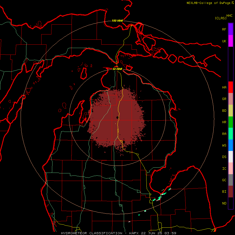235x235 pixels.
Task: Click the DS white legend swatch
Action: pyautogui.click(x=231, y=157)
